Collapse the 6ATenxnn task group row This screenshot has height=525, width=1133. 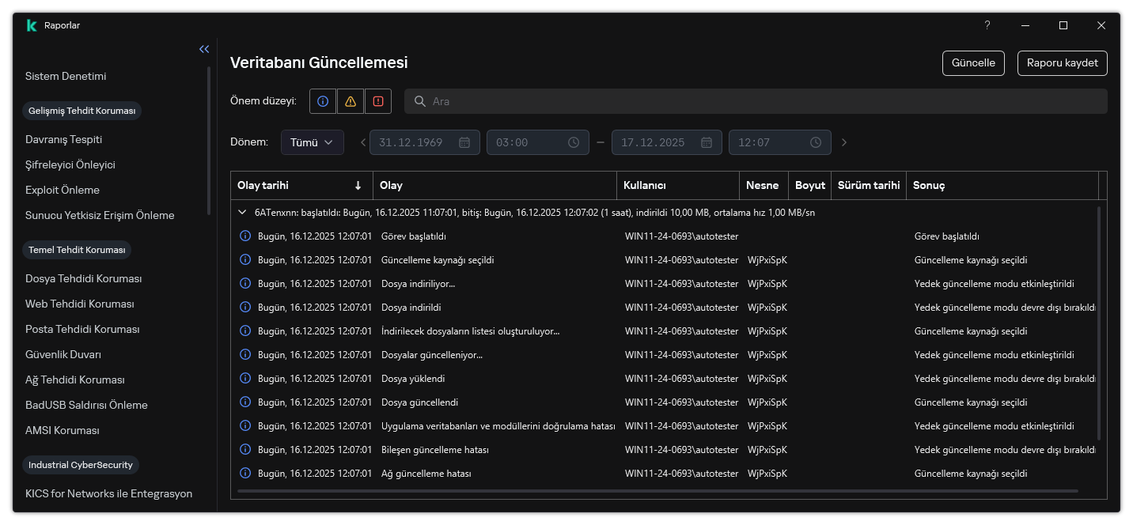(242, 213)
